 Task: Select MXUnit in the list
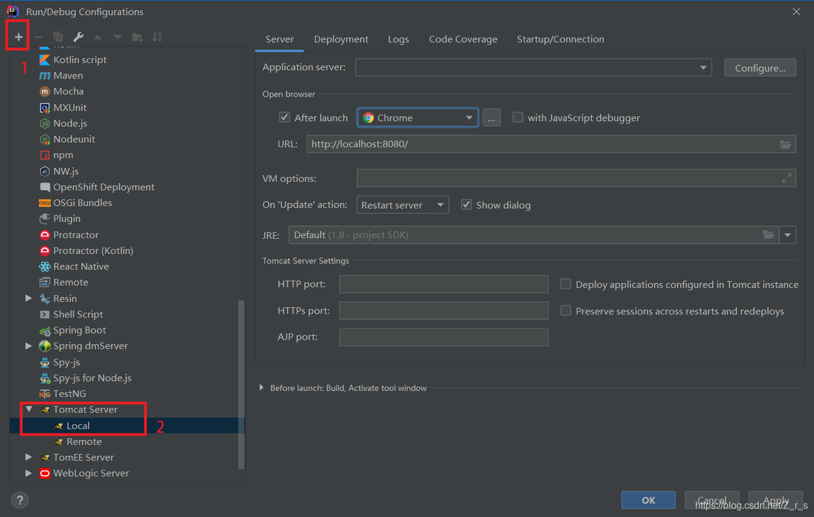[x=70, y=107]
